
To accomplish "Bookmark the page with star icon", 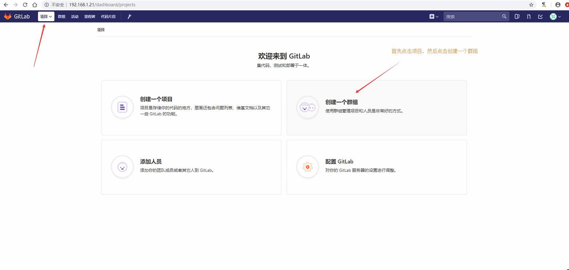I will pyautogui.click(x=531, y=5).
